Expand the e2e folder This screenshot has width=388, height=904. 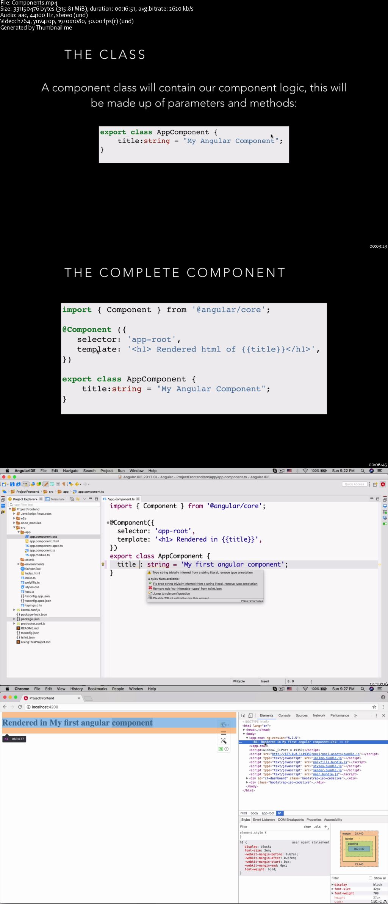pos(14,518)
